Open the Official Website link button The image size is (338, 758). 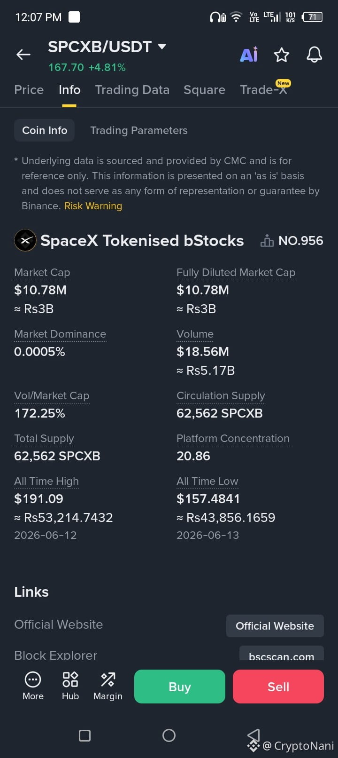coord(275,626)
